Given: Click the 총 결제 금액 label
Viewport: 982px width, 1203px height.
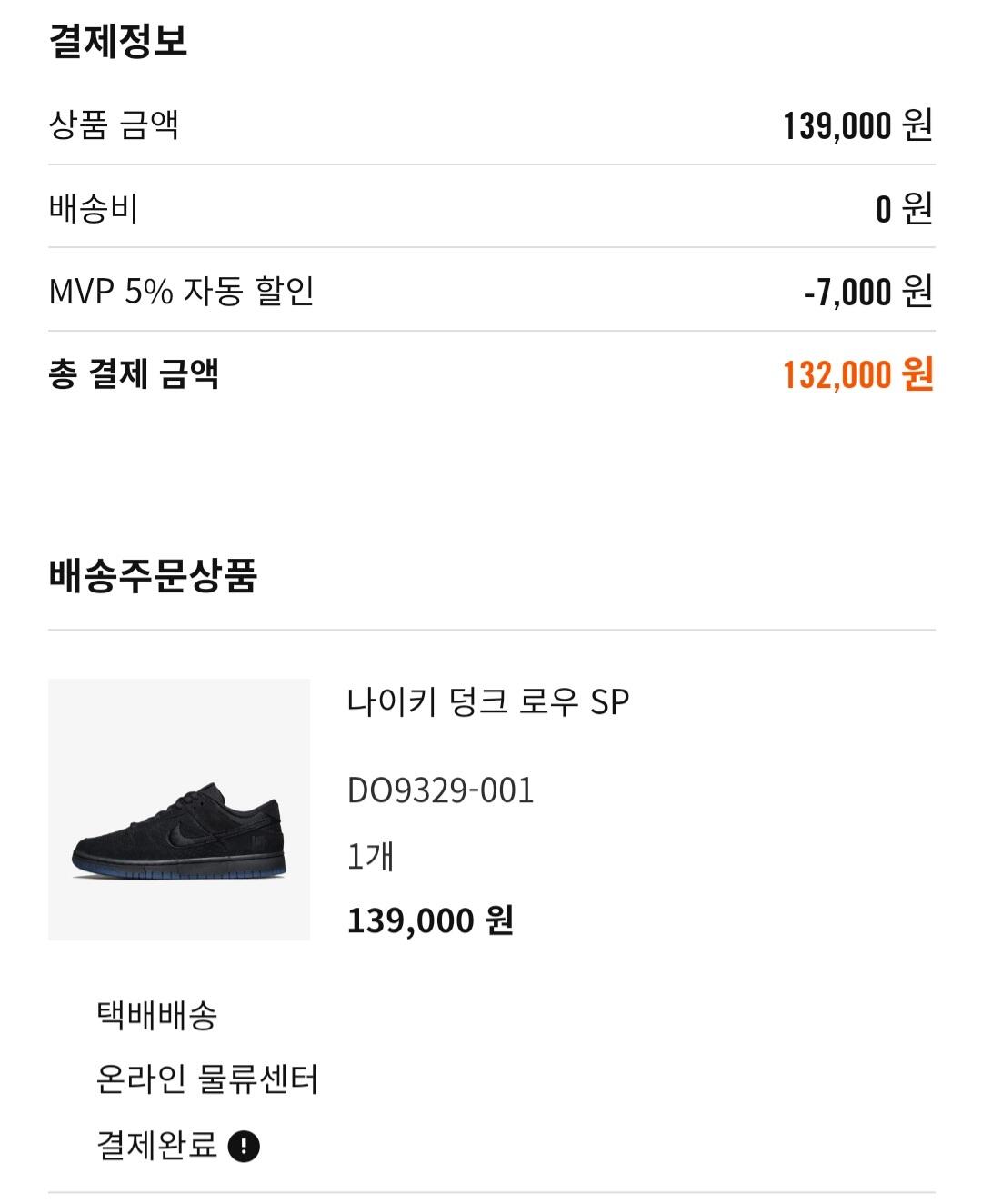Looking at the screenshot, I should pyautogui.click(x=134, y=373).
